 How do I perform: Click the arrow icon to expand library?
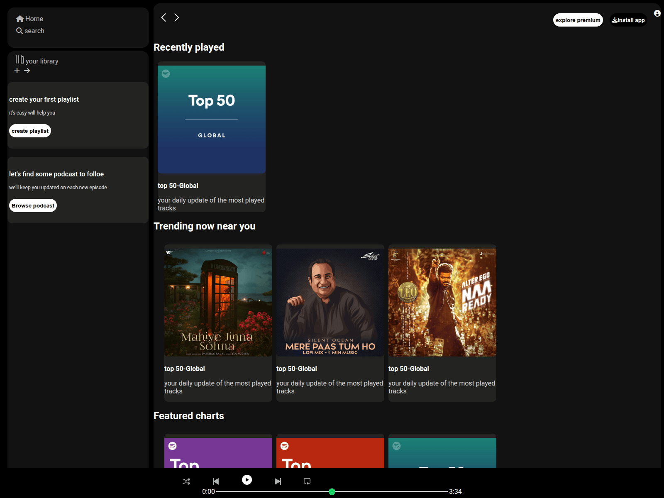(27, 71)
